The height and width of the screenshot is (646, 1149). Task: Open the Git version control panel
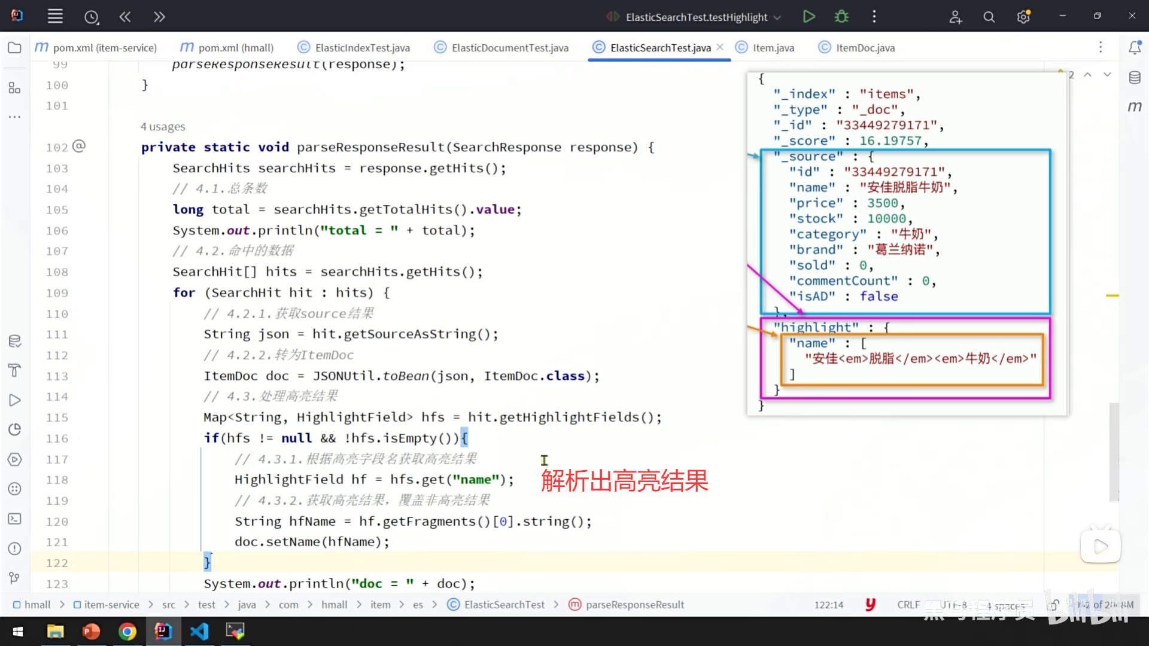pos(14,578)
